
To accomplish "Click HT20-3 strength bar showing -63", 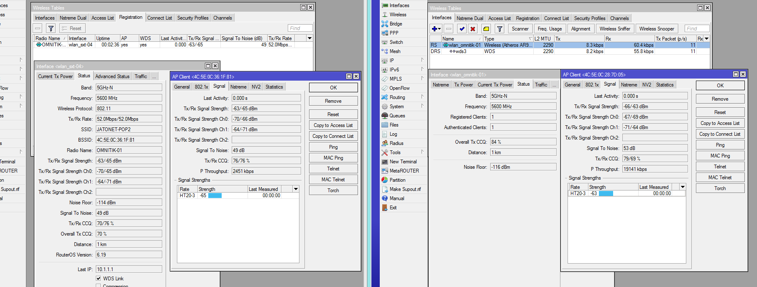I will [606, 193].
